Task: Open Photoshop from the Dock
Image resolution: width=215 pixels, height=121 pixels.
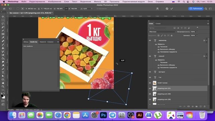Action: tap(103, 115)
